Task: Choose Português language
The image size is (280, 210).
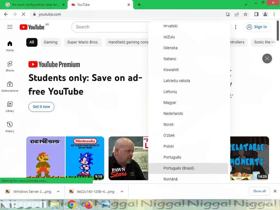Action: click(x=188, y=157)
